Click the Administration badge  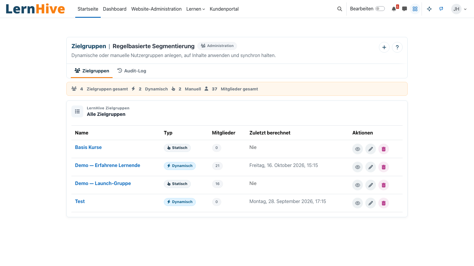217,46
